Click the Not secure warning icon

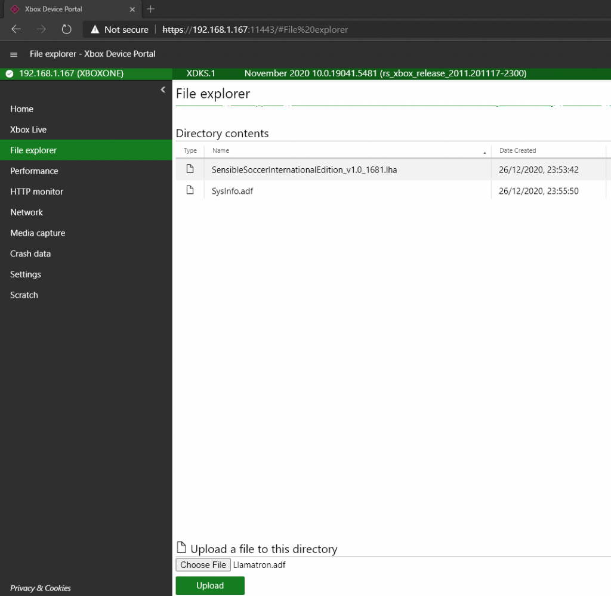tap(95, 30)
